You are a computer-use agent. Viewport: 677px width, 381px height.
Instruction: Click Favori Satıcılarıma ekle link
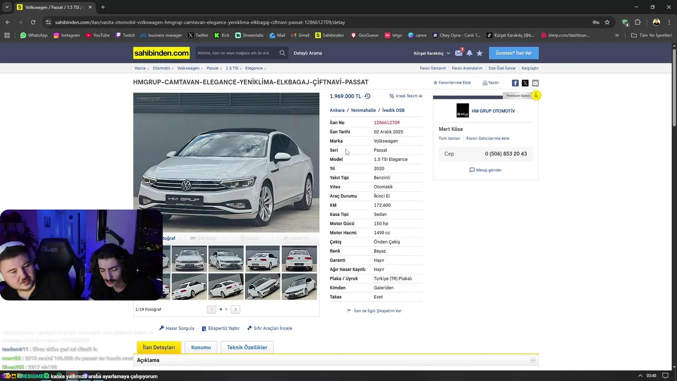[x=488, y=138]
